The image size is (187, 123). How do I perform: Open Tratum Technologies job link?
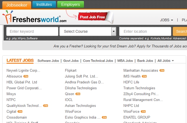(x=139, y=88)
